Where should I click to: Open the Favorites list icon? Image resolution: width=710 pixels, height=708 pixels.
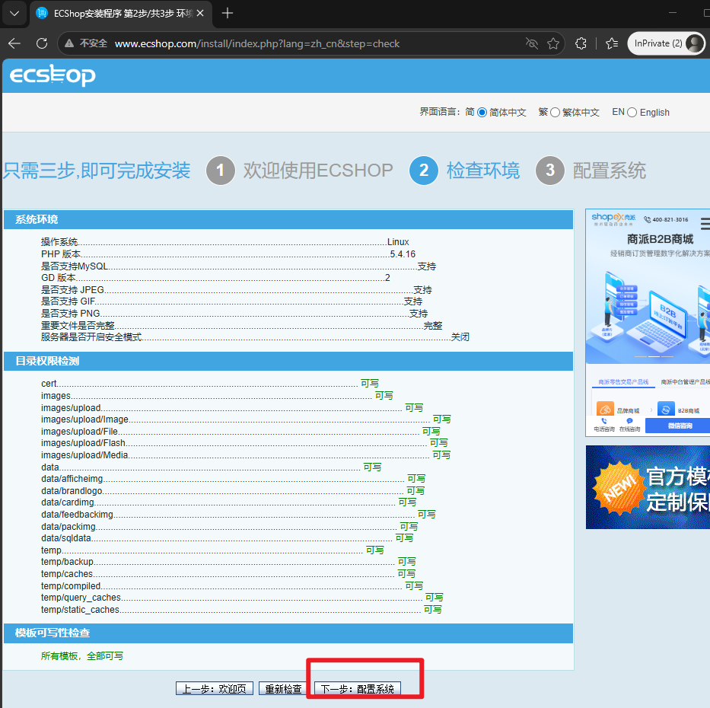612,43
